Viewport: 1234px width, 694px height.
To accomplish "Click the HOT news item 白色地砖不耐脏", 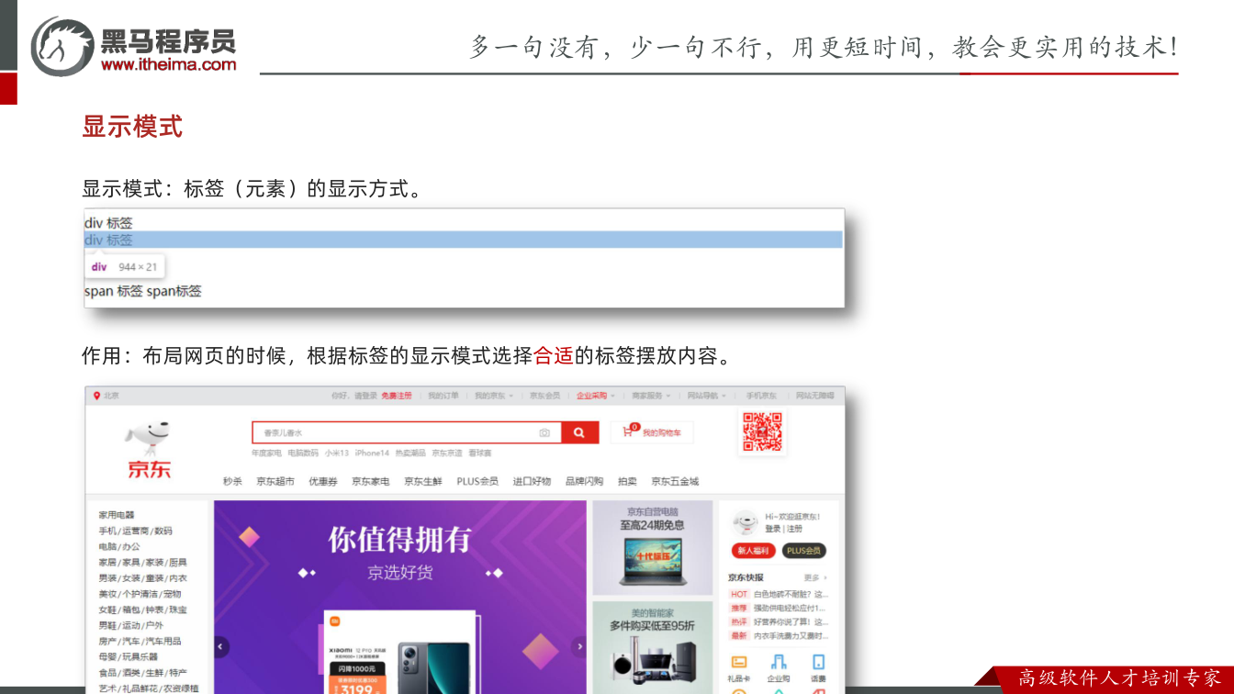I will click(x=779, y=595).
